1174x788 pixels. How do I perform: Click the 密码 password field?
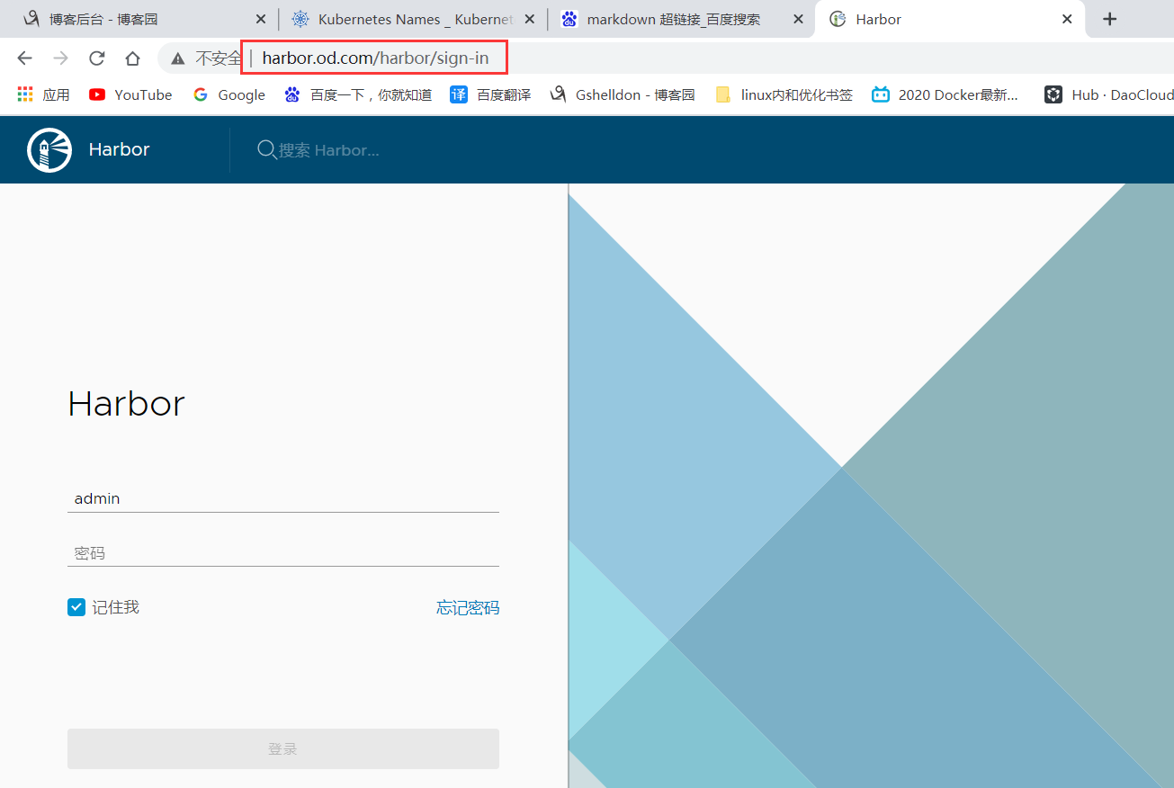283,553
